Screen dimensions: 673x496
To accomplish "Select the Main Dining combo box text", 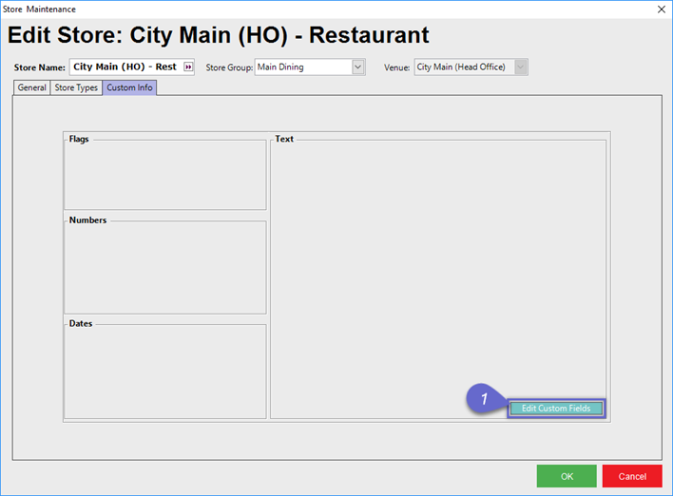I will tap(302, 67).
